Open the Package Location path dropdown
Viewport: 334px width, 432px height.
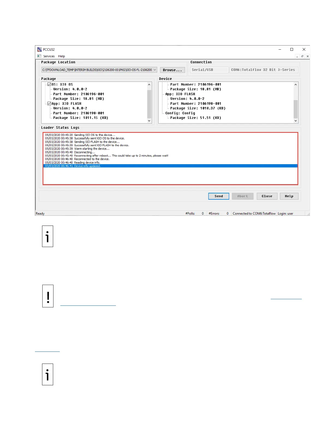click(155, 70)
